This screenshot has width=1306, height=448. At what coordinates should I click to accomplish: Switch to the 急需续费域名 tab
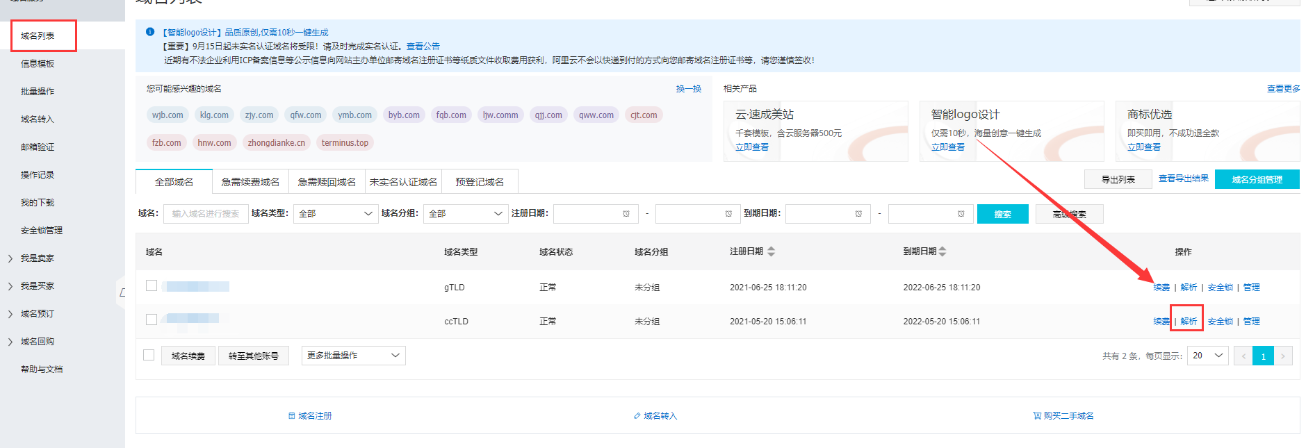[250, 182]
